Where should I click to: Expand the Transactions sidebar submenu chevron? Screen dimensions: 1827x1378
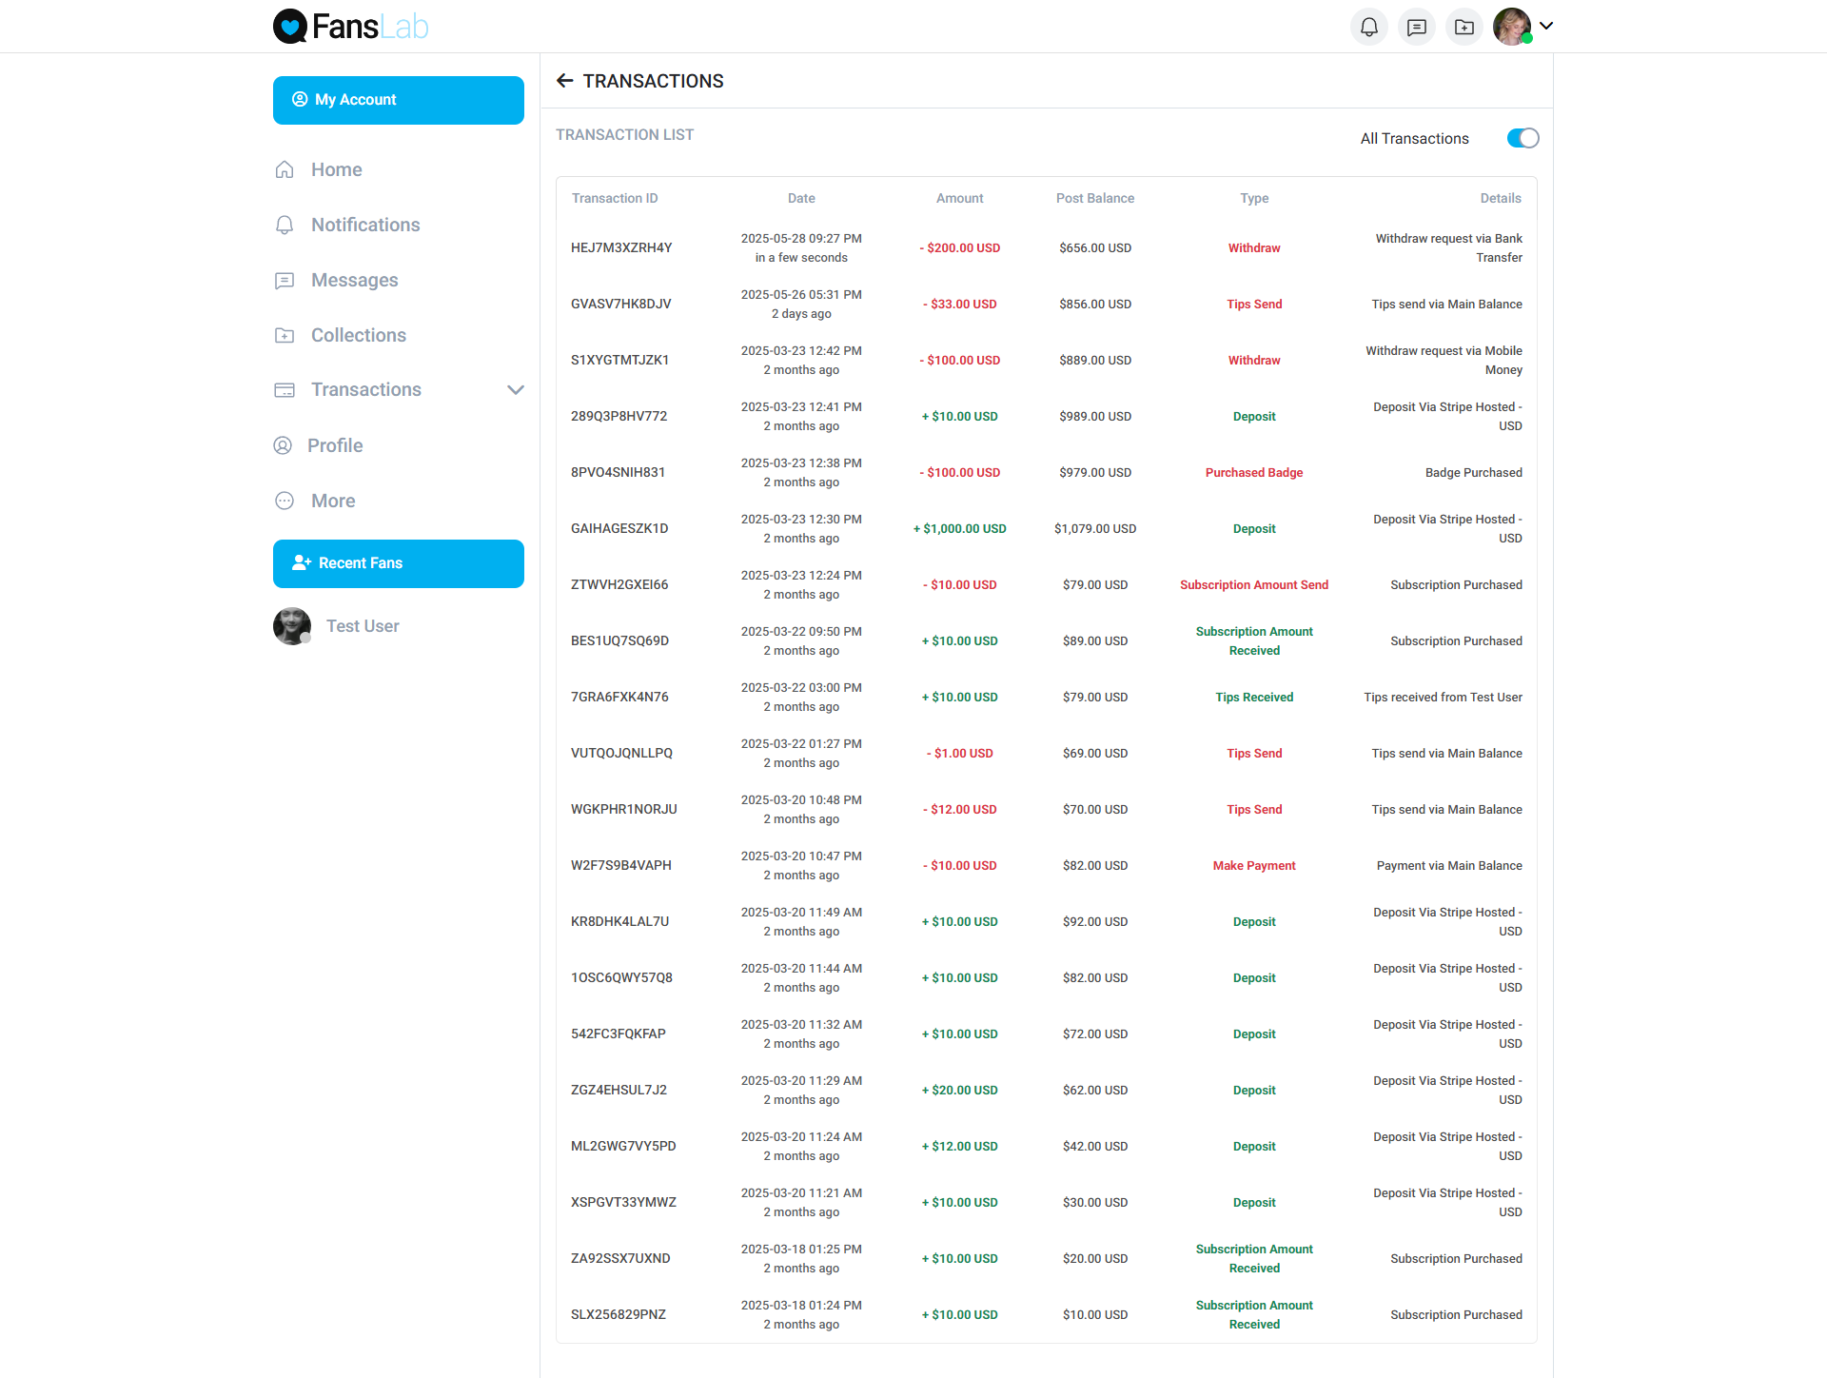(x=516, y=390)
